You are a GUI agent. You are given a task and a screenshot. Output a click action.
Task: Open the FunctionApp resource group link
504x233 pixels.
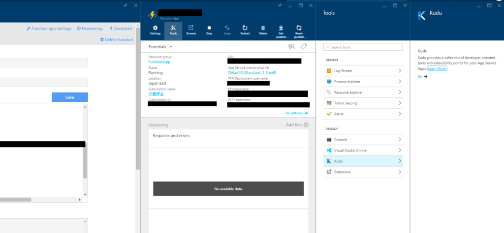pos(159,61)
